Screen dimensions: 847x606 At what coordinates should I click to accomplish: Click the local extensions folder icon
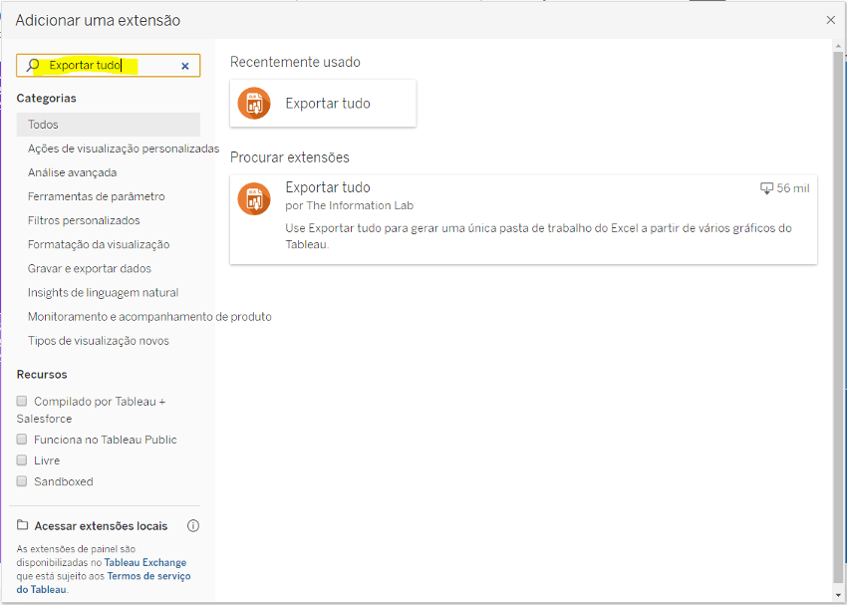click(x=22, y=525)
